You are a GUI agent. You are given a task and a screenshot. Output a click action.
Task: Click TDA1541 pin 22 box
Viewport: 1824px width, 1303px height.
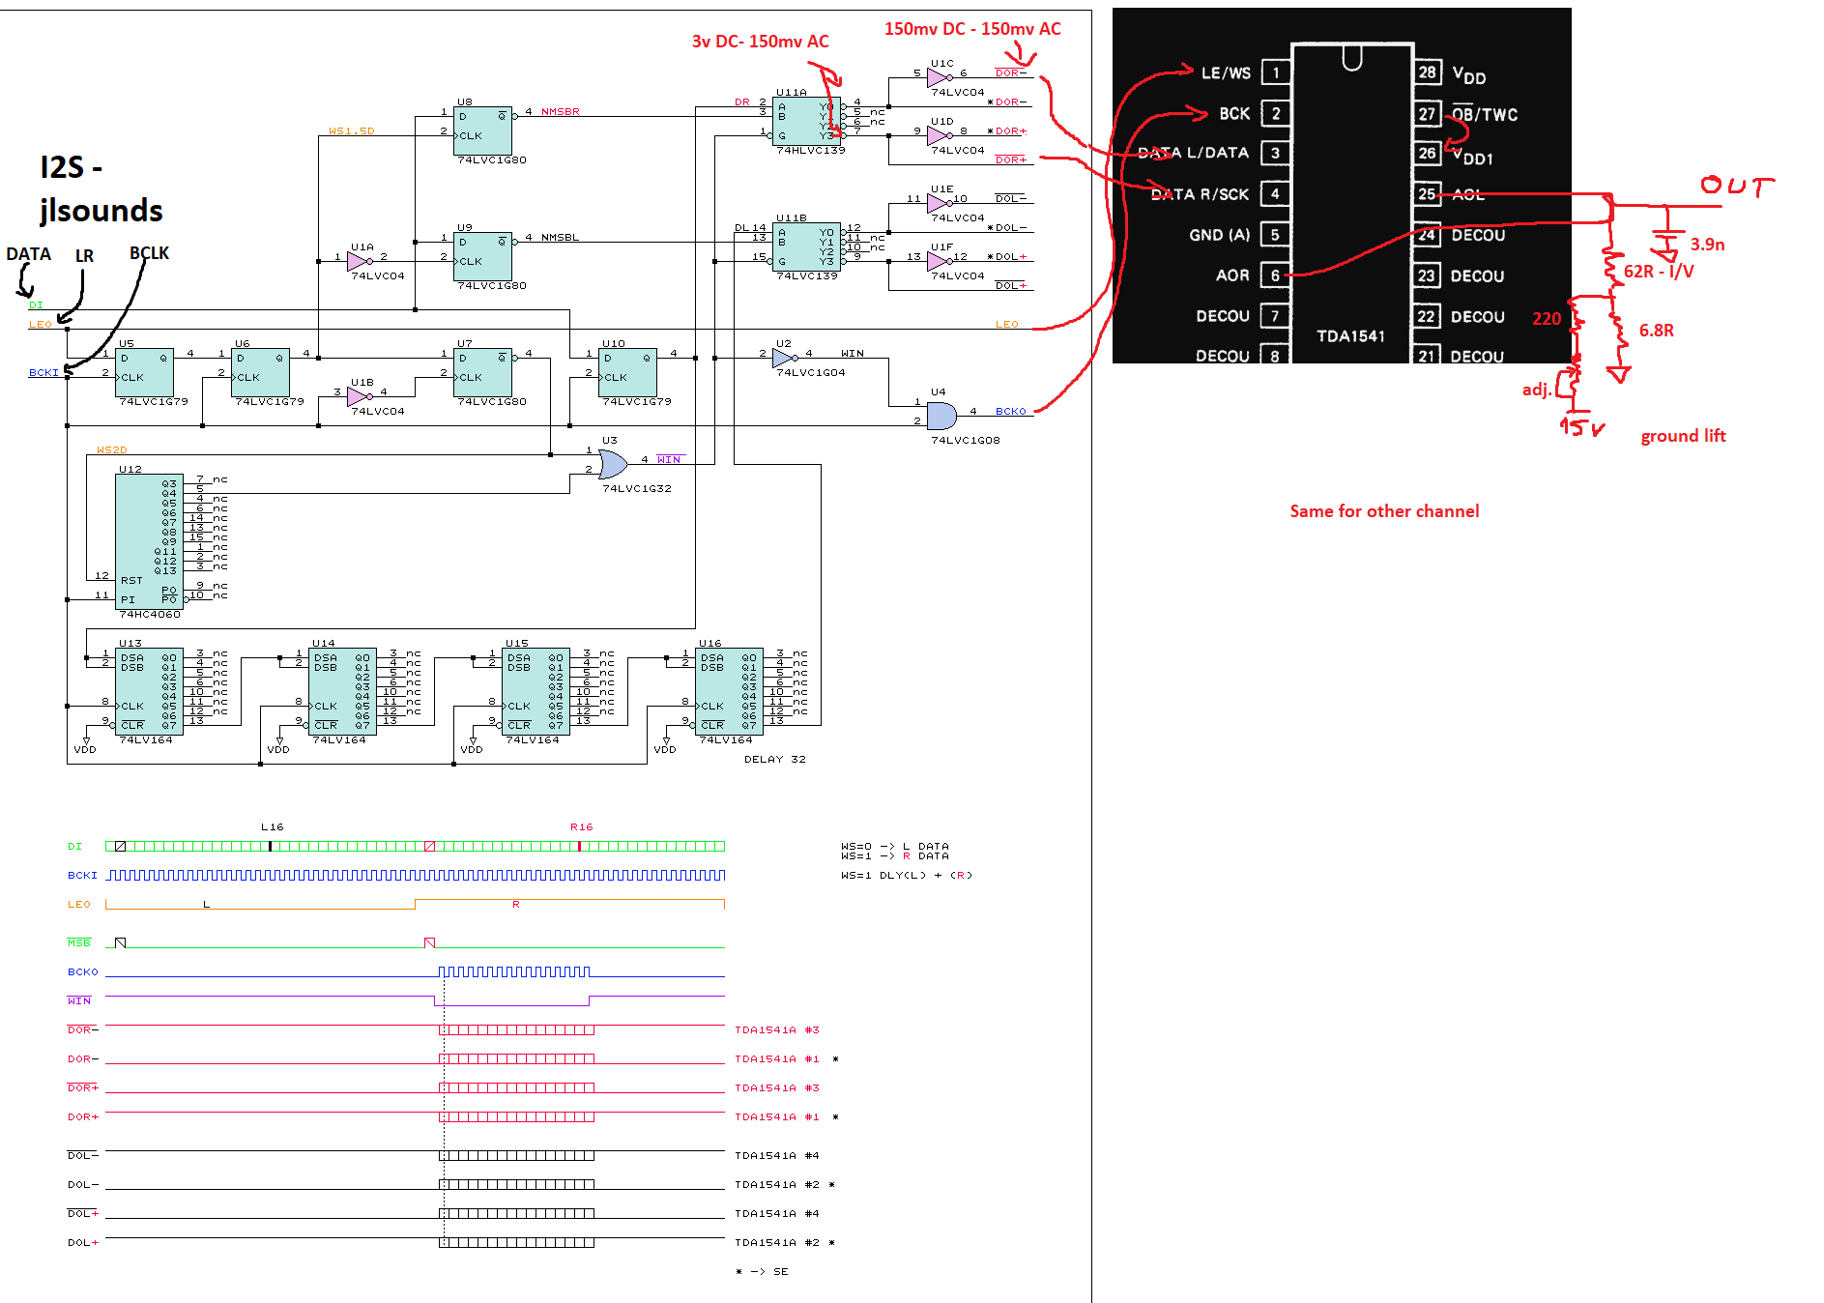pos(1428,316)
